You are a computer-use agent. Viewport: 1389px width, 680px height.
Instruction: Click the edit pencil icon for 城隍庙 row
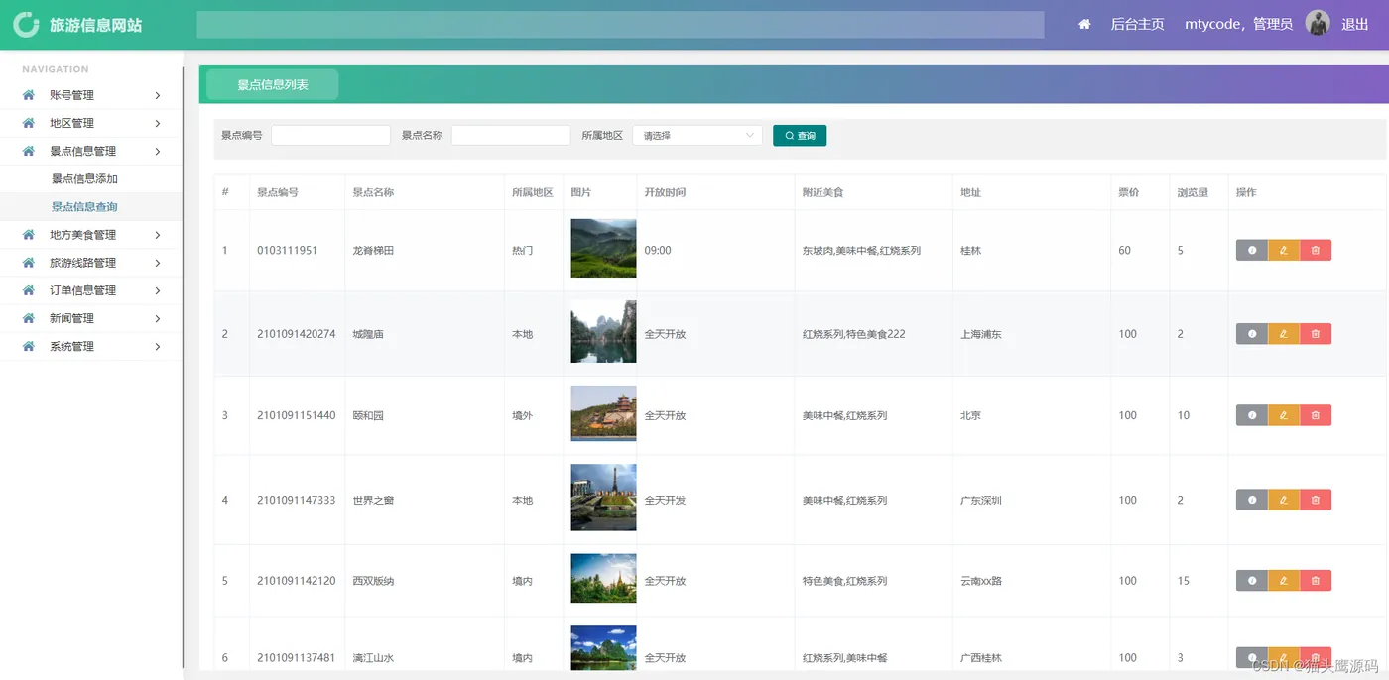point(1284,334)
